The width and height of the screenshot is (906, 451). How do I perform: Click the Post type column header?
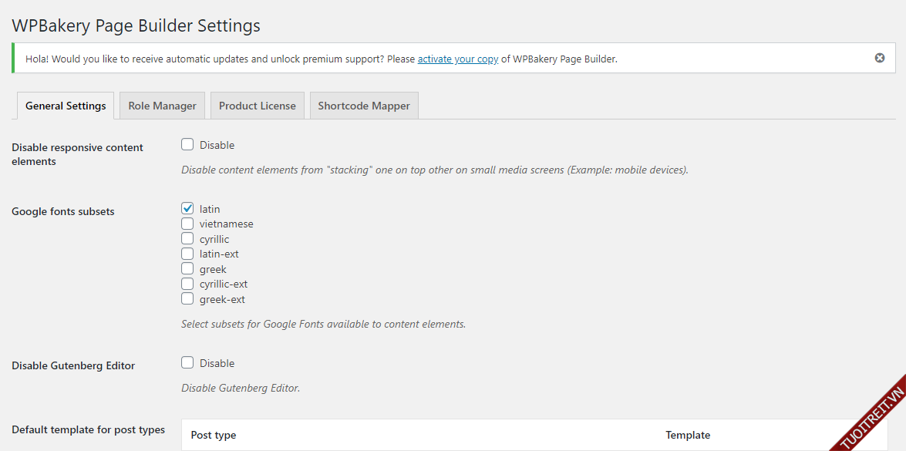[214, 435]
